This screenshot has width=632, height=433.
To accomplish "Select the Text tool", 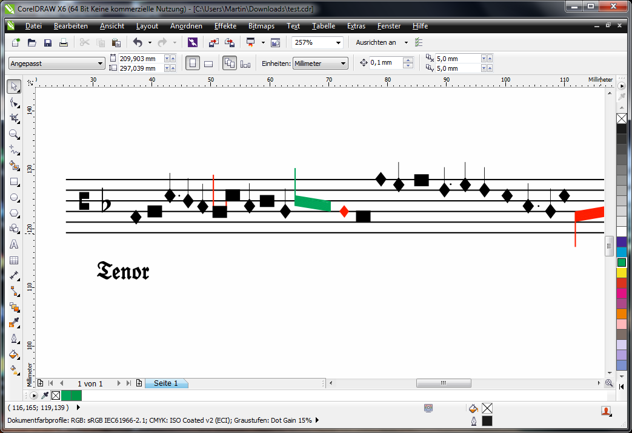I will tap(14, 244).
